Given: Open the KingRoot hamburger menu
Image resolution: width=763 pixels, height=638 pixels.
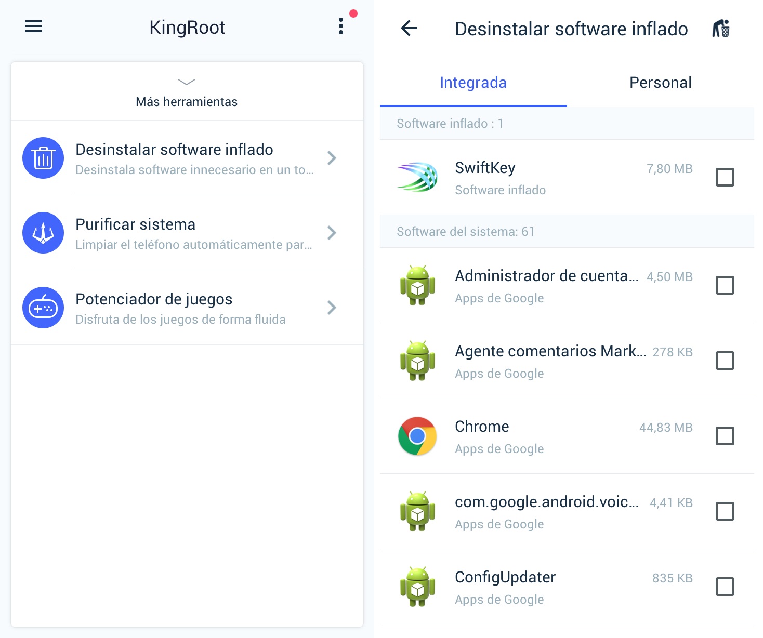Looking at the screenshot, I should (33, 26).
